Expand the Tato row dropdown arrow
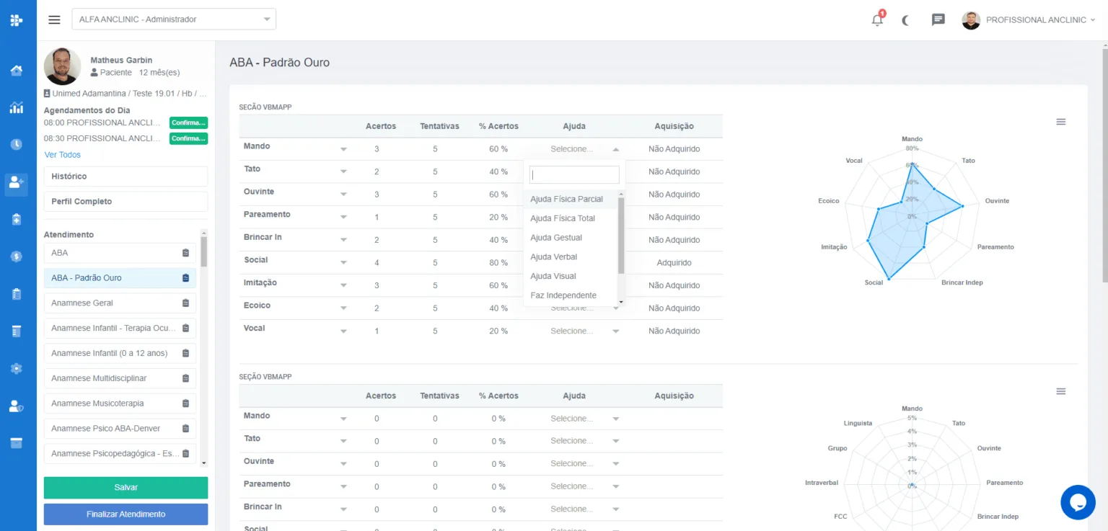 coord(343,172)
